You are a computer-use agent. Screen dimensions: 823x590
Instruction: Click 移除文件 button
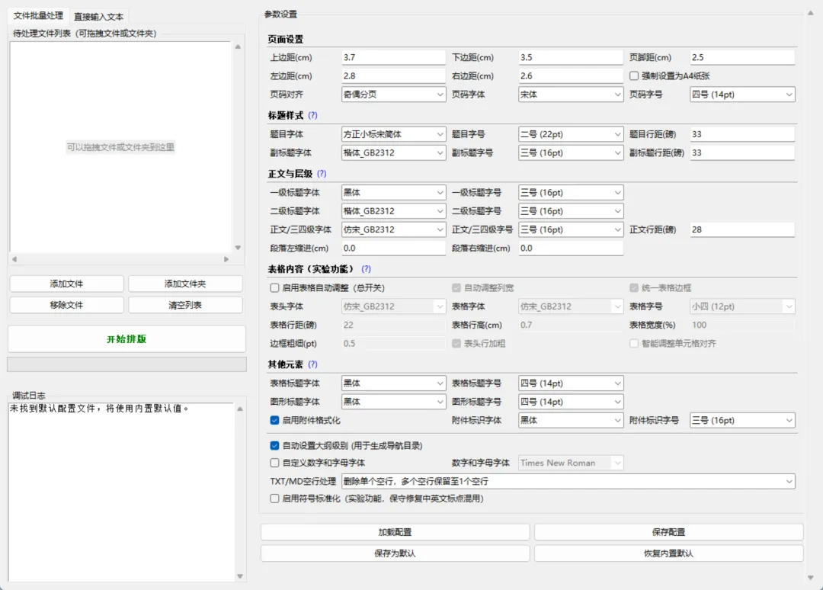pyautogui.click(x=66, y=305)
